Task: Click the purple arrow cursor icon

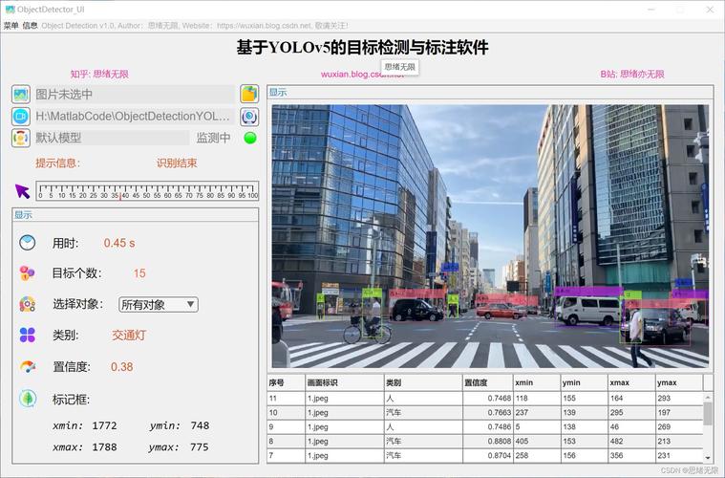Action: coord(22,190)
